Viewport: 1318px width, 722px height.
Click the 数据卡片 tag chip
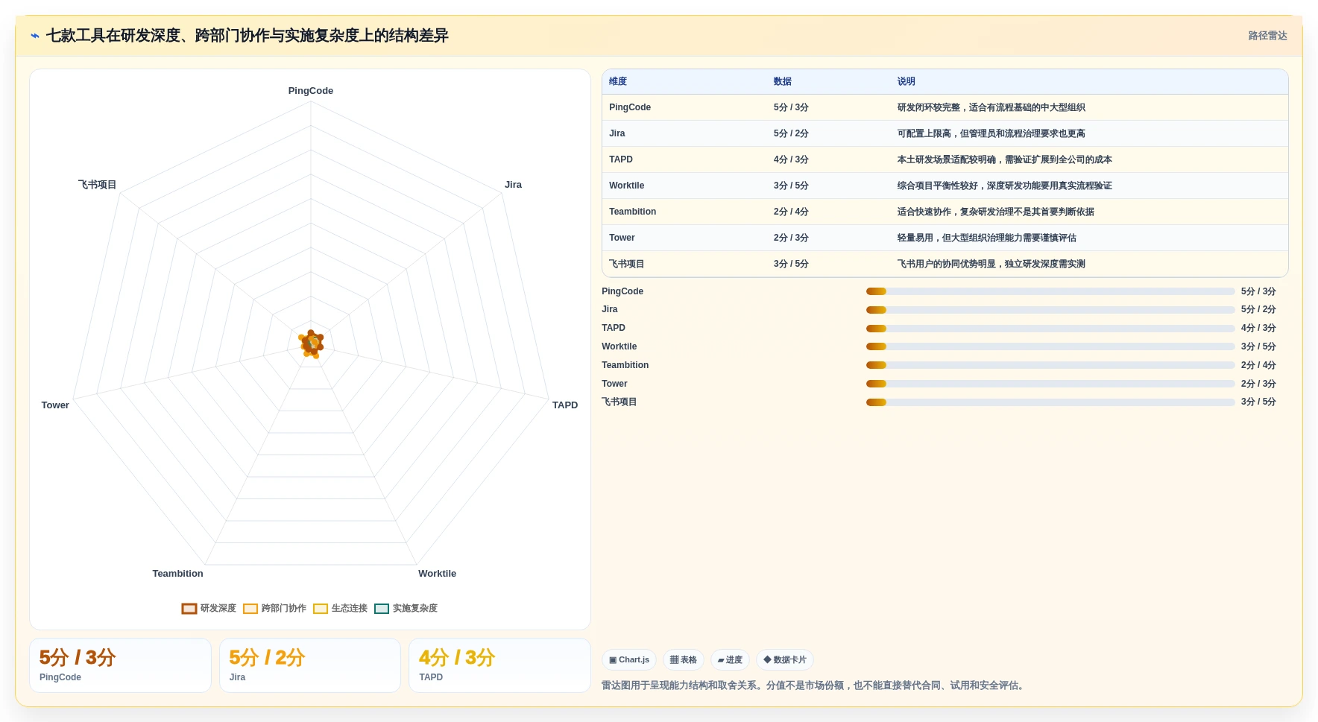(785, 660)
